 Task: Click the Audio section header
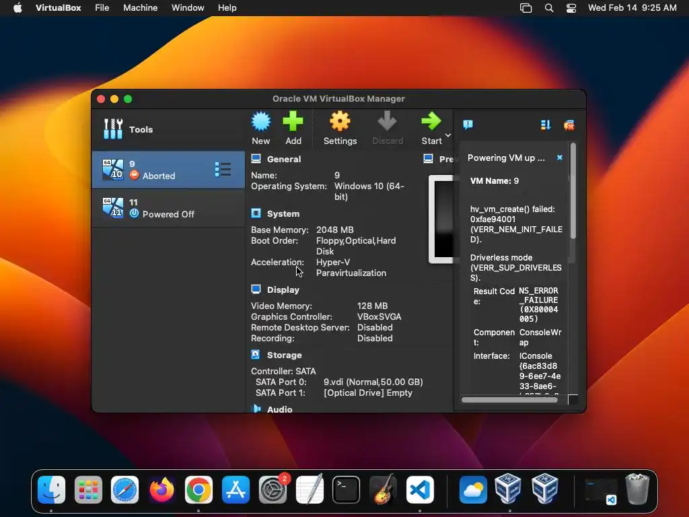(x=279, y=409)
